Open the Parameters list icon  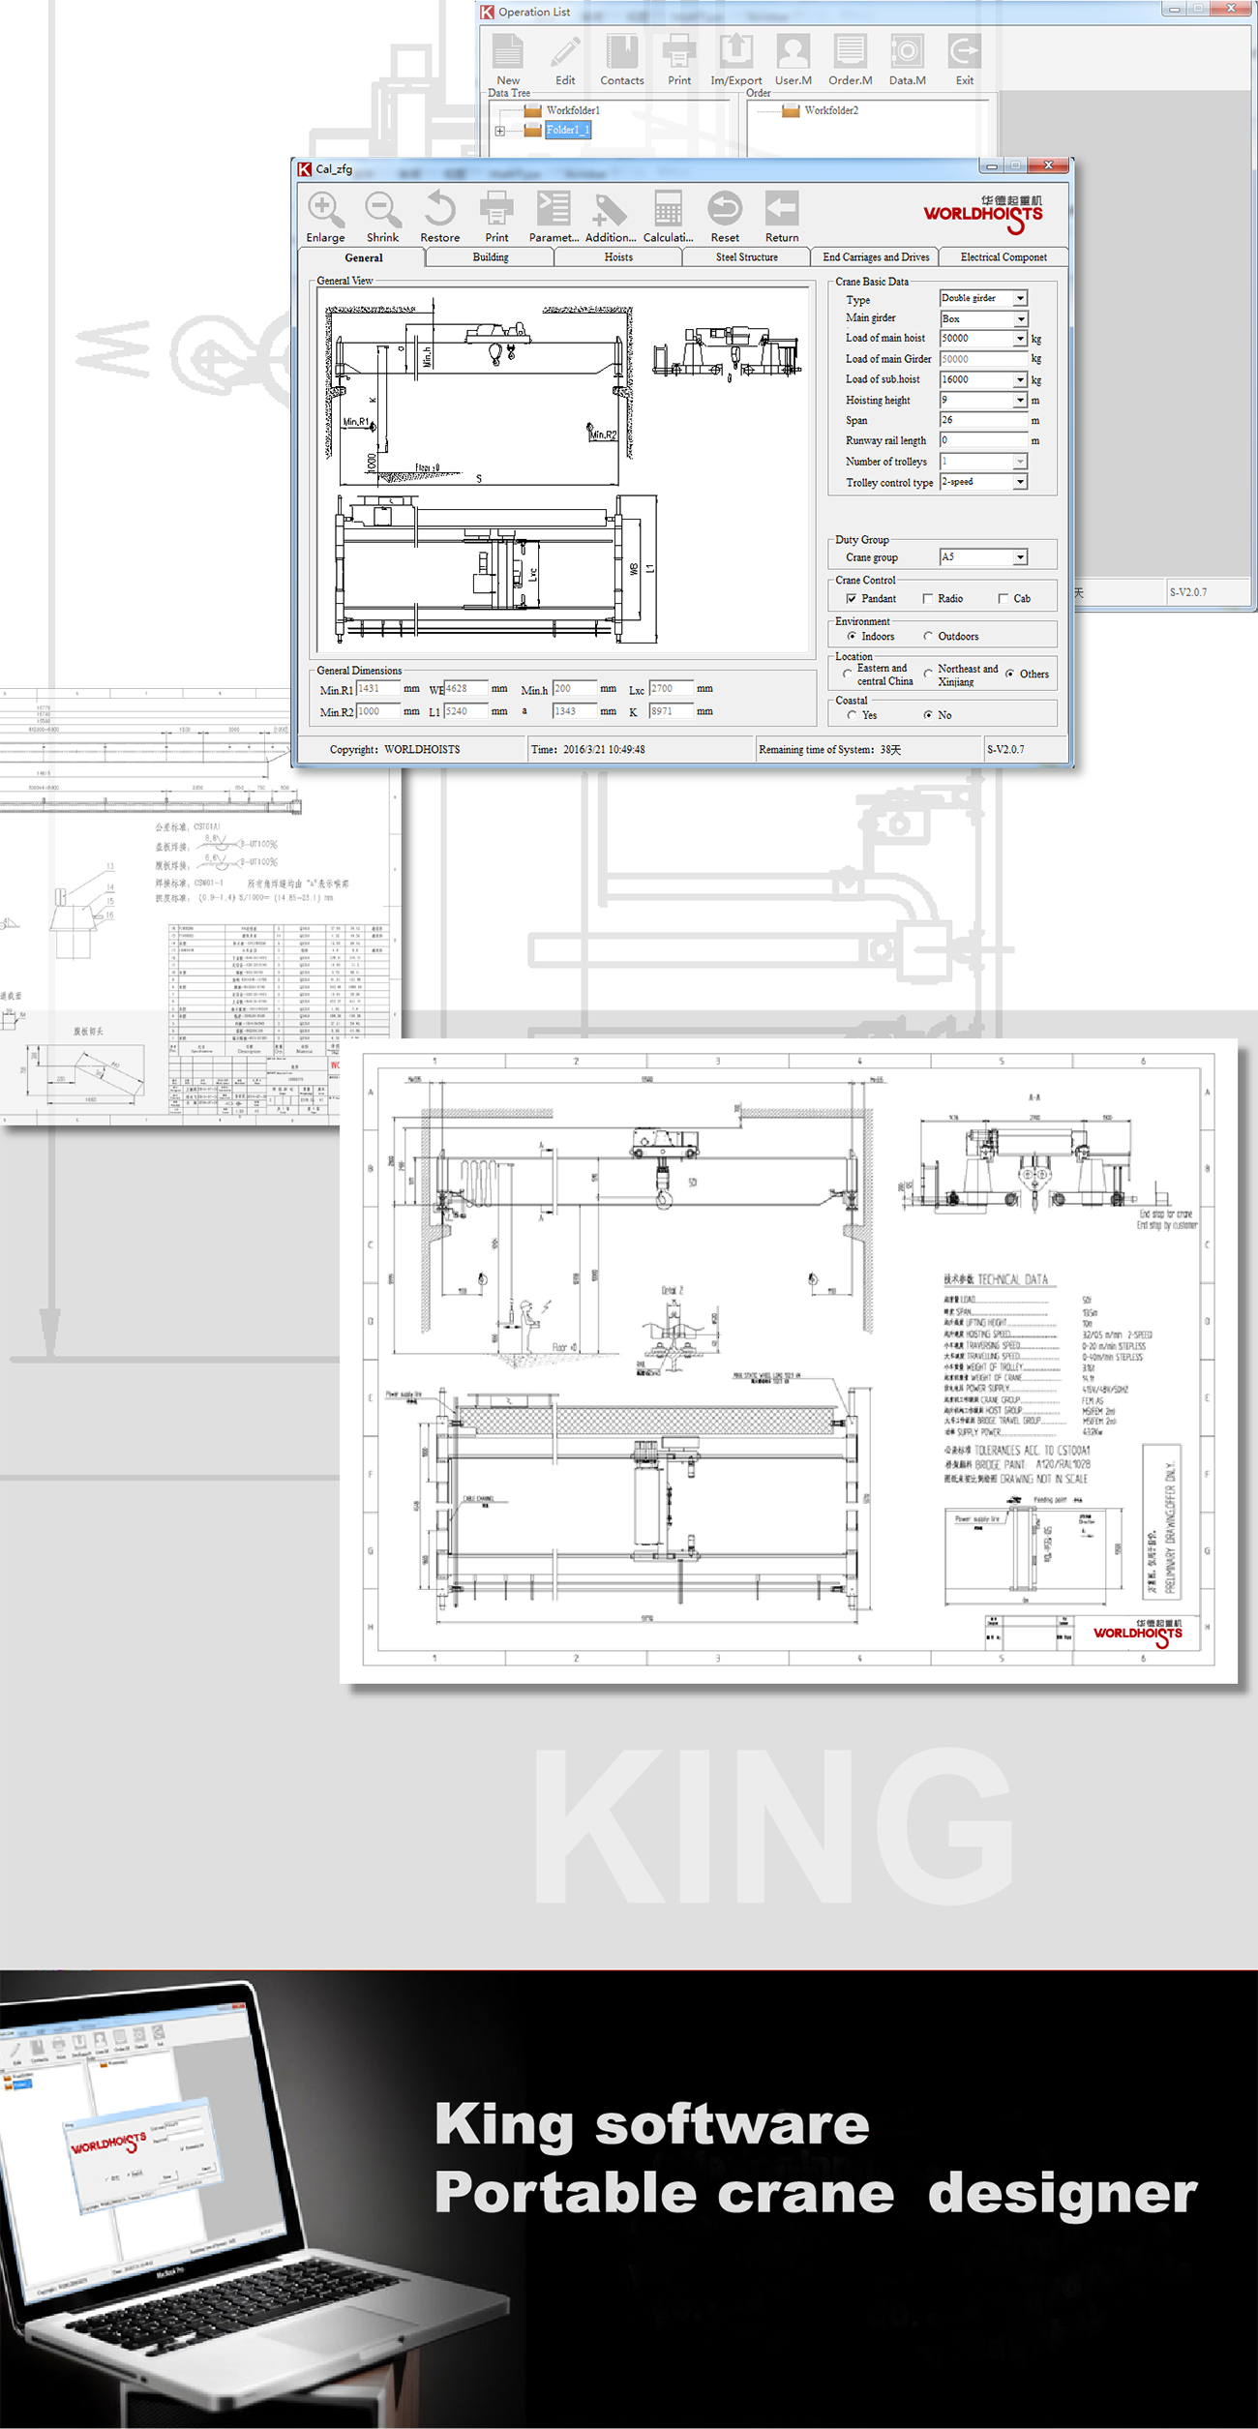(x=554, y=209)
